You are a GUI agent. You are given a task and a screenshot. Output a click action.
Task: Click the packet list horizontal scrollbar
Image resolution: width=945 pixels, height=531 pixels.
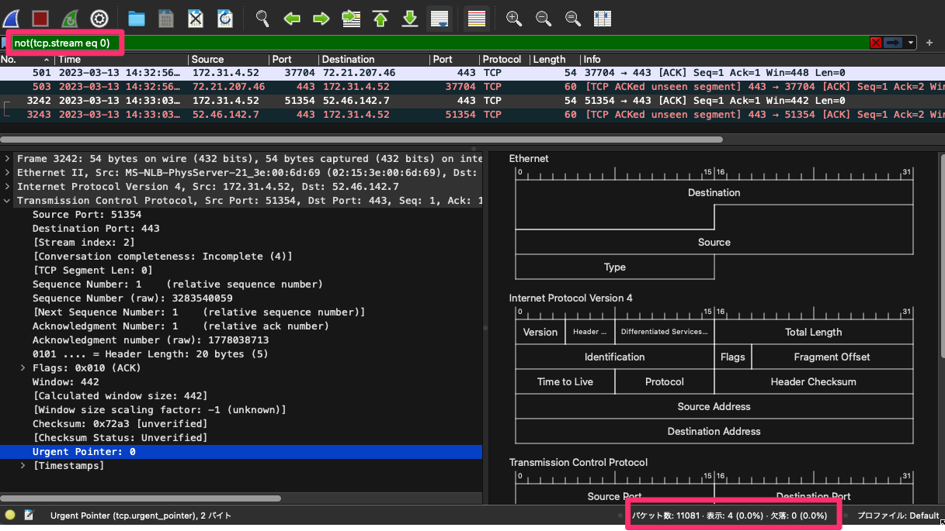(361, 140)
